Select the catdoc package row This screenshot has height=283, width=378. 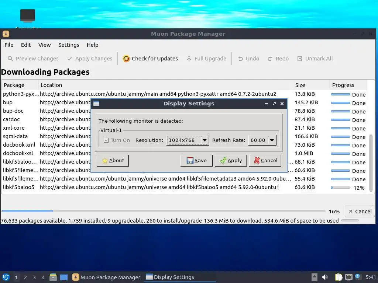[x=185, y=119]
